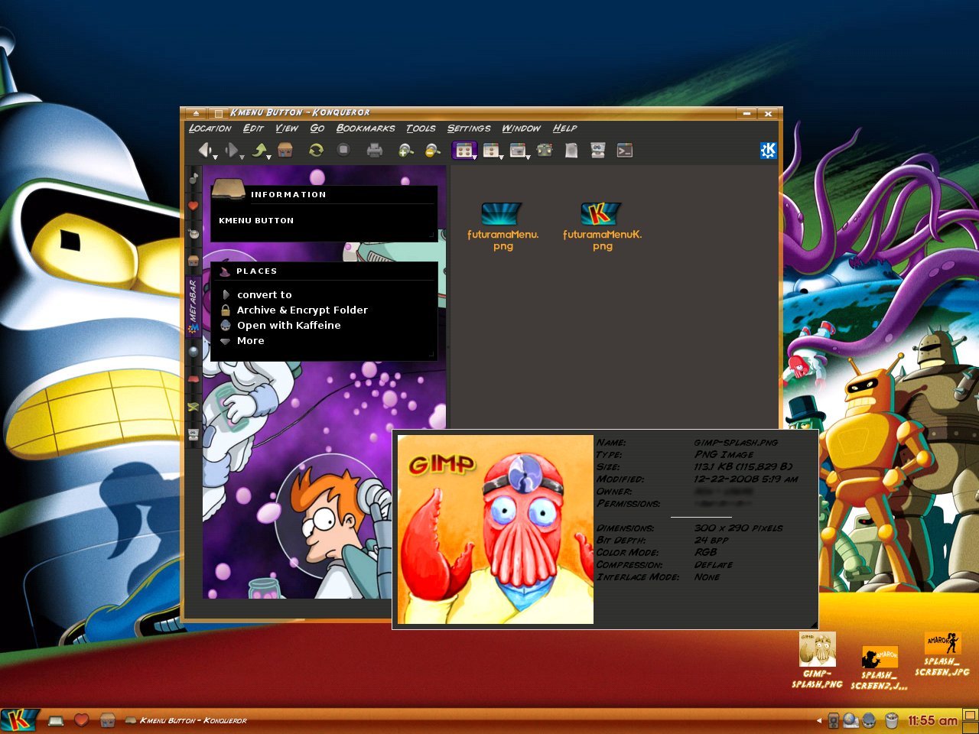Open the Window menu
Viewport: 979px width, 734px height.
click(x=521, y=128)
